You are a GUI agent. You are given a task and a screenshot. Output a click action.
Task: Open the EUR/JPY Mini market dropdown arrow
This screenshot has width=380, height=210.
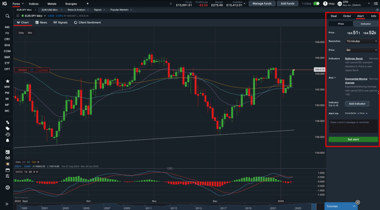pyautogui.click(x=45, y=16)
